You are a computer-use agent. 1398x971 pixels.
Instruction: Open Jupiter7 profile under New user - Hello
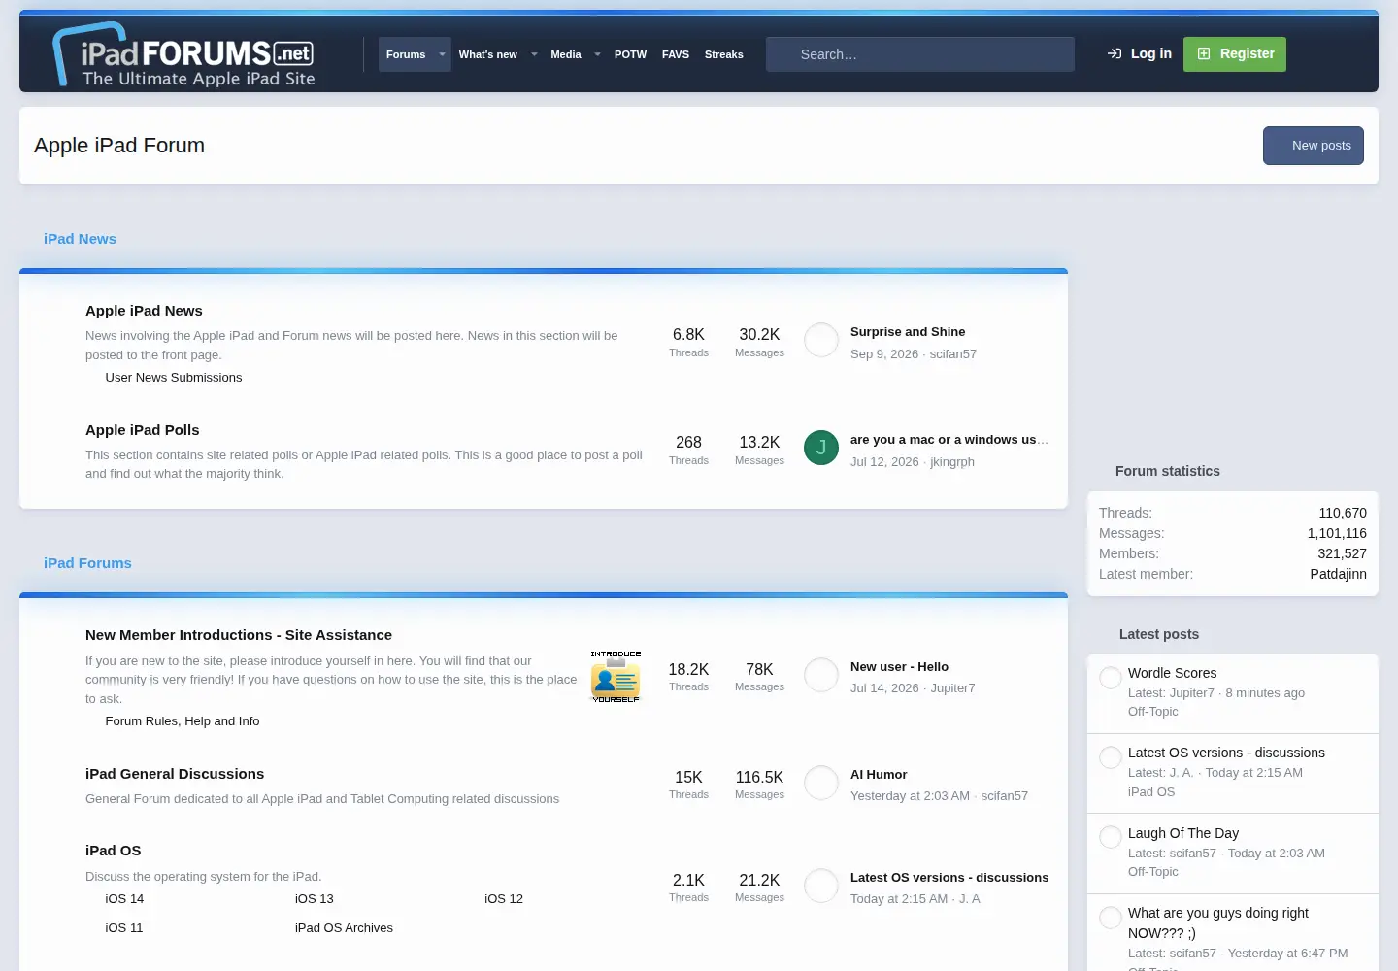pos(952,688)
